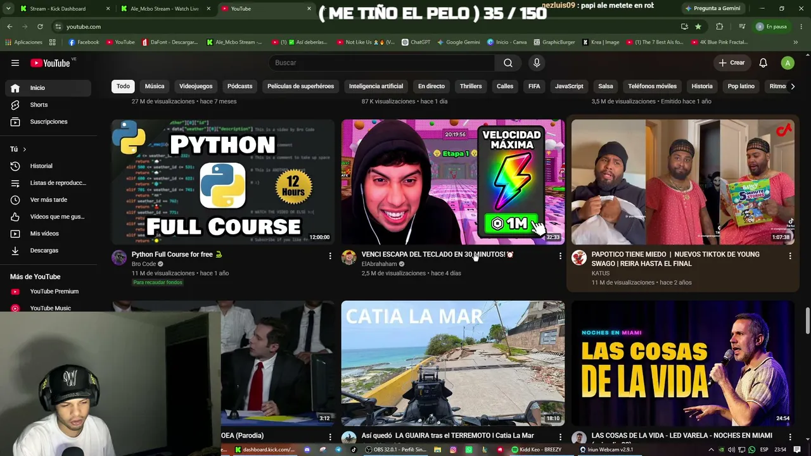Viewport: 811px width, 456px height.
Task: Open the Inicio sidebar item
Action: pyautogui.click(x=48, y=88)
